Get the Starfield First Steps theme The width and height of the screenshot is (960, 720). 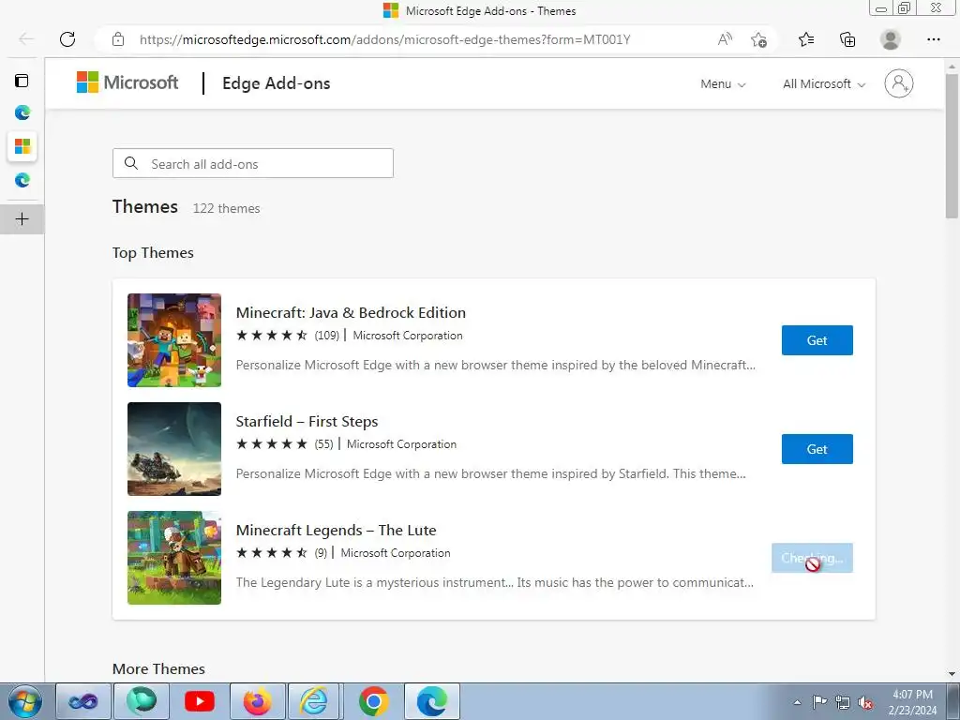point(817,449)
